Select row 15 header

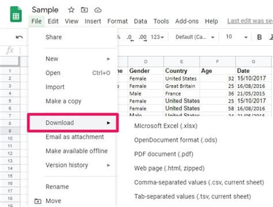10,176
